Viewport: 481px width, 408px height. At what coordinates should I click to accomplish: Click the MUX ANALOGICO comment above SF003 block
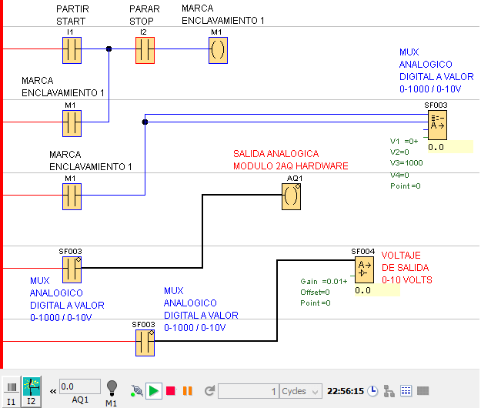[x=436, y=71]
